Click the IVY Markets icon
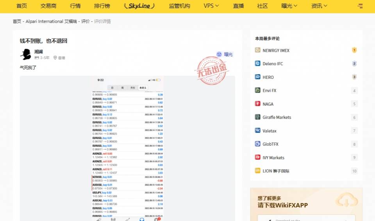Image resolution: width=375 pixels, height=221 pixels. click(257, 157)
